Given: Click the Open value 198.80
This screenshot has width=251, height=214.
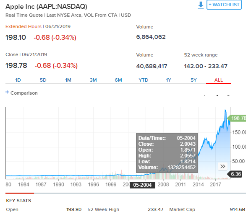Looking at the screenshot, I should [x=74, y=209].
